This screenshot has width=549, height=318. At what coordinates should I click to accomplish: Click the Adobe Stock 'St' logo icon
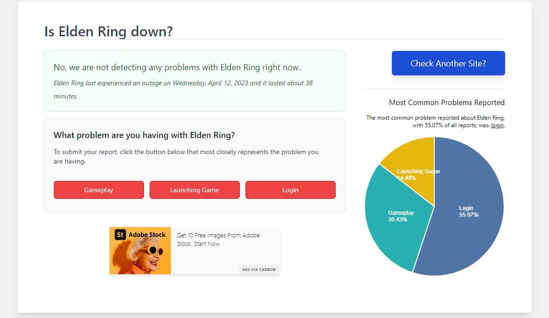(120, 235)
